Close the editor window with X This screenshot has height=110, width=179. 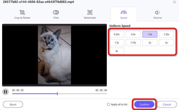pyautogui.click(x=174, y=2)
